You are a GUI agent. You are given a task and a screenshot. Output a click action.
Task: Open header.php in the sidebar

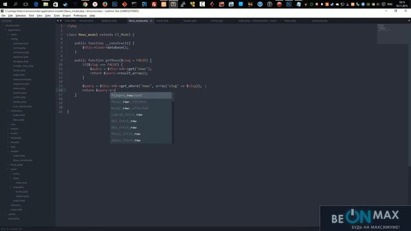click(x=22, y=196)
